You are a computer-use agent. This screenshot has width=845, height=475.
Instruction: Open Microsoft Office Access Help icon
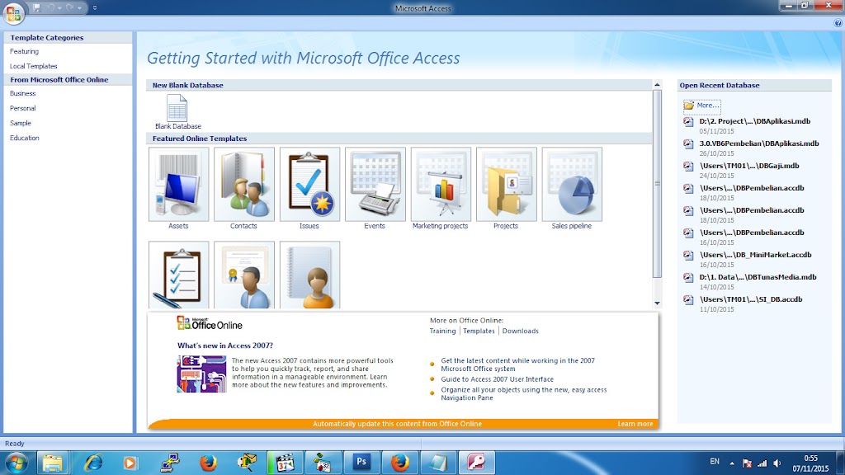838,23
